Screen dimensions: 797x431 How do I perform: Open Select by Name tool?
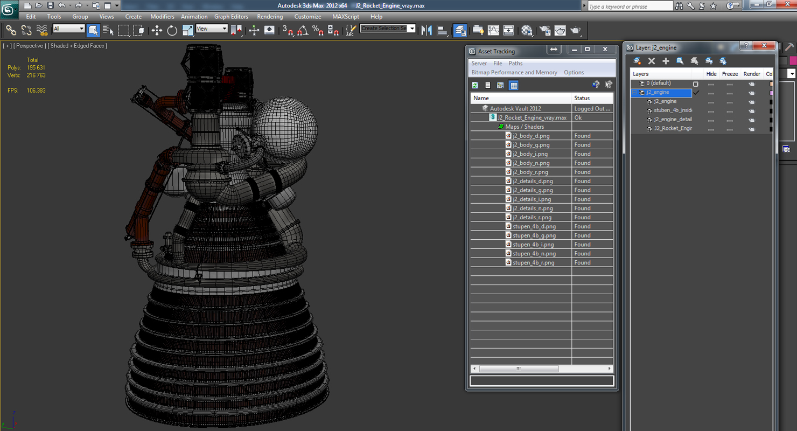click(x=108, y=31)
